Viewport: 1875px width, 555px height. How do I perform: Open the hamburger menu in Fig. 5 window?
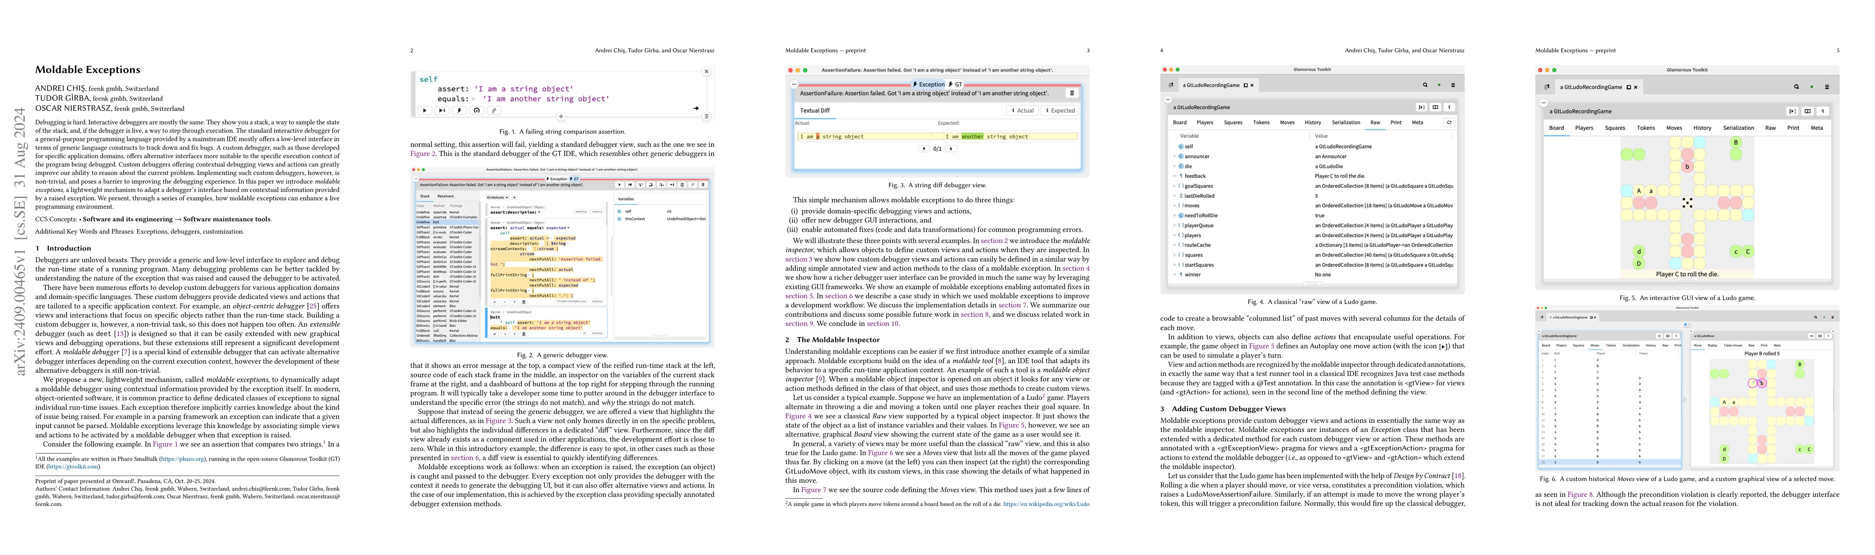(1827, 86)
